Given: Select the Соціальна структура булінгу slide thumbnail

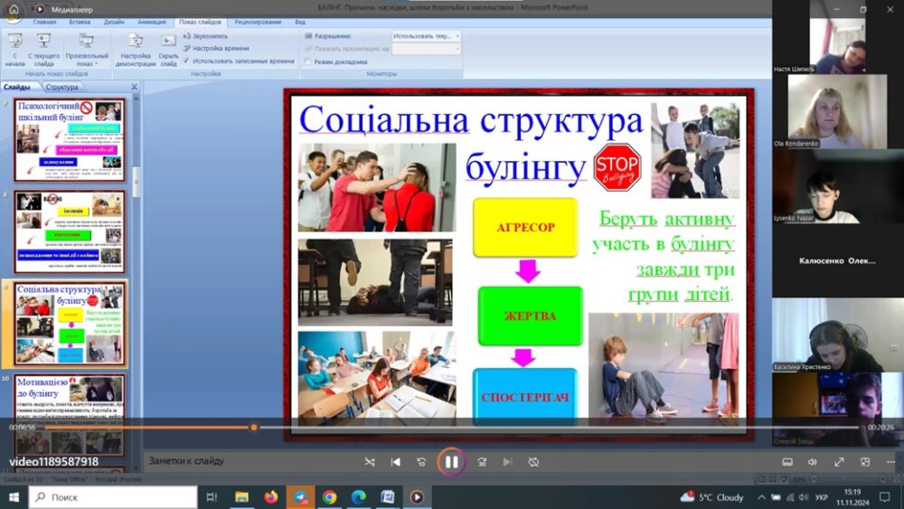Looking at the screenshot, I should (70, 324).
